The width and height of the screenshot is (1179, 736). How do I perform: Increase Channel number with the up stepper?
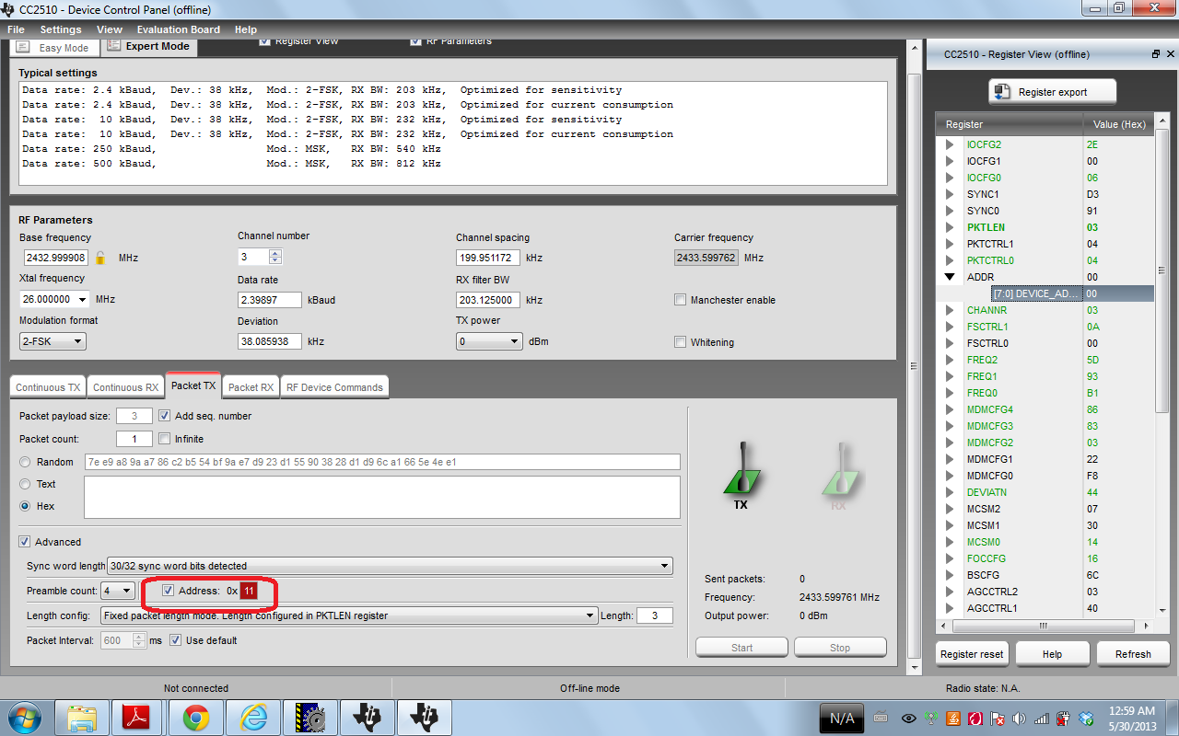point(274,252)
